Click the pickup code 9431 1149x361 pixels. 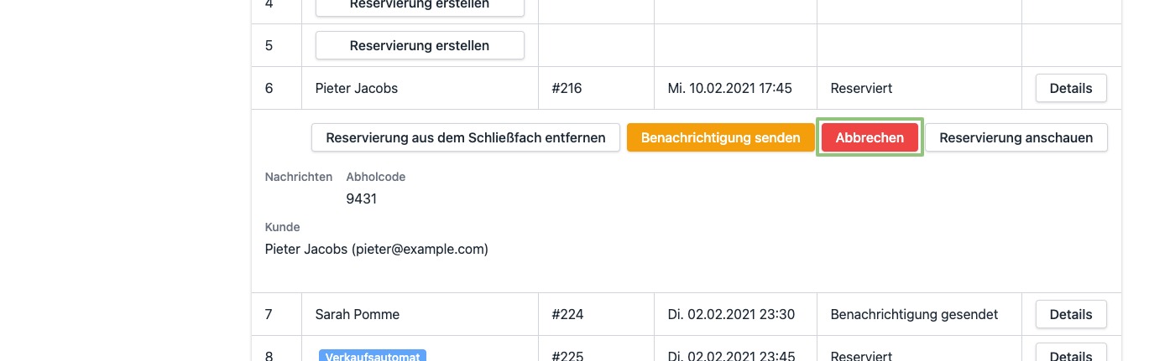pyautogui.click(x=361, y=199)
